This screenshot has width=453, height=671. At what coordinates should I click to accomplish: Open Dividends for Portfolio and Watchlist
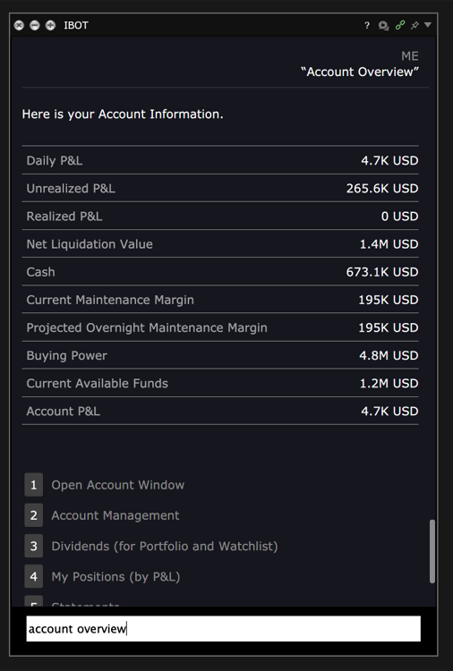[165, 546]
